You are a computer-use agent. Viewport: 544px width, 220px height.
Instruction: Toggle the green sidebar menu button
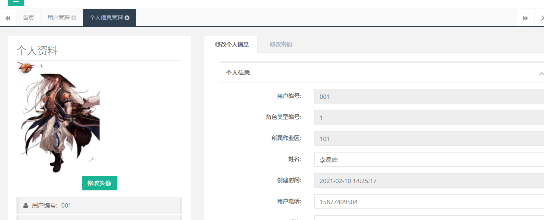[x=16, y=2]
